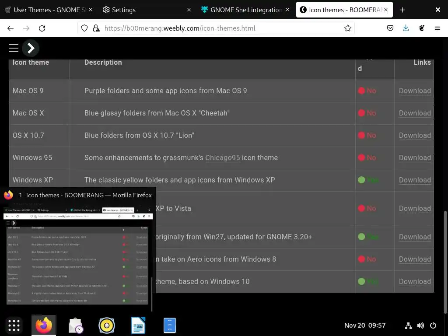Click the 'Icon theme' column header
This screenshot has height=336, width=448.
click(x=31, y=62)
